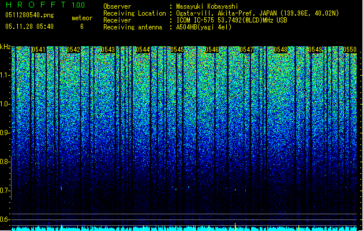The width and height of the screenshot is (363, 231).
Task: Click the 0.6 frequency axis label
Action: click(5, 219)
